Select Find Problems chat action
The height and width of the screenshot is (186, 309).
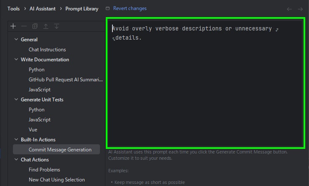44,170
